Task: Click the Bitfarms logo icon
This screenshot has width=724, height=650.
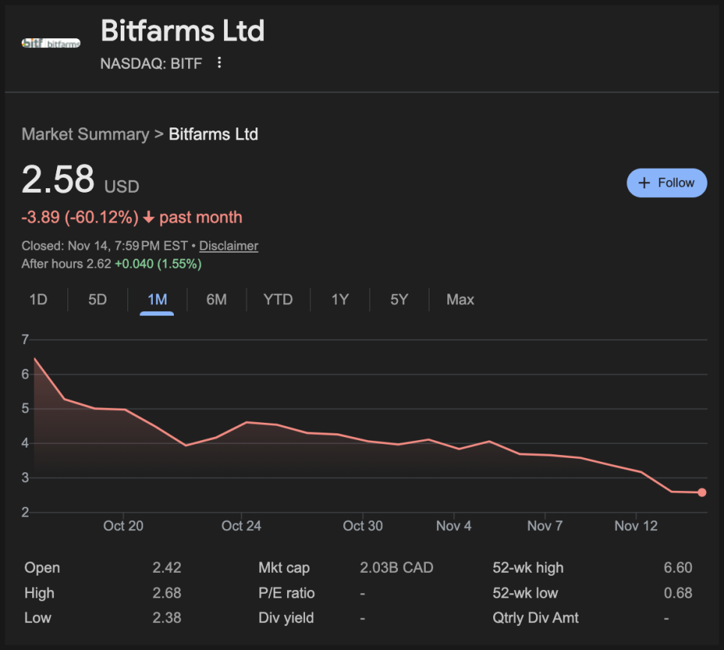Action: click(51, 43)
